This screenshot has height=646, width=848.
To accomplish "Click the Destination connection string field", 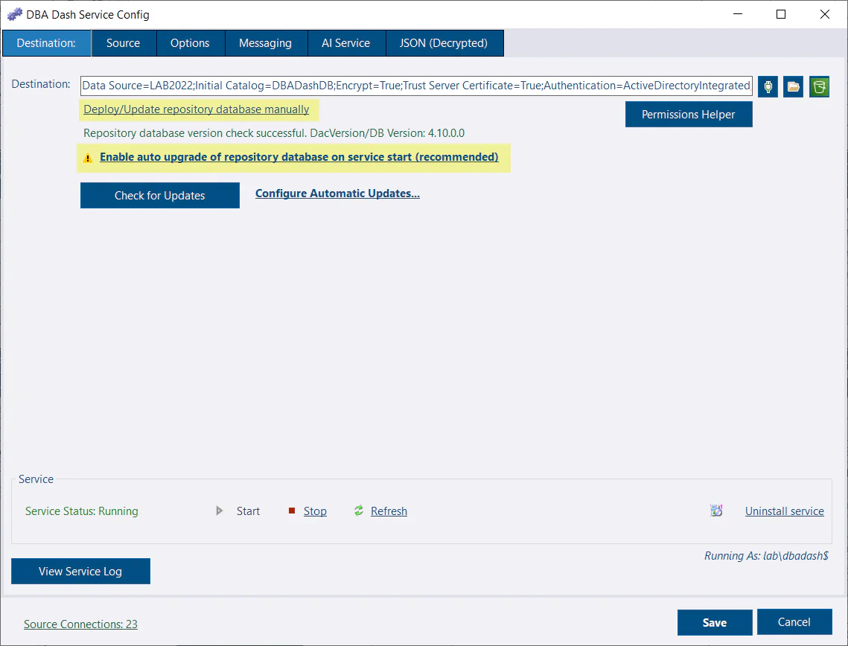I will [x=416, y=86].
